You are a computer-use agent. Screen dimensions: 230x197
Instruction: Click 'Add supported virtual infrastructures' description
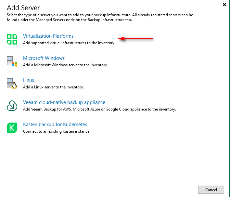tap(69, 43)
